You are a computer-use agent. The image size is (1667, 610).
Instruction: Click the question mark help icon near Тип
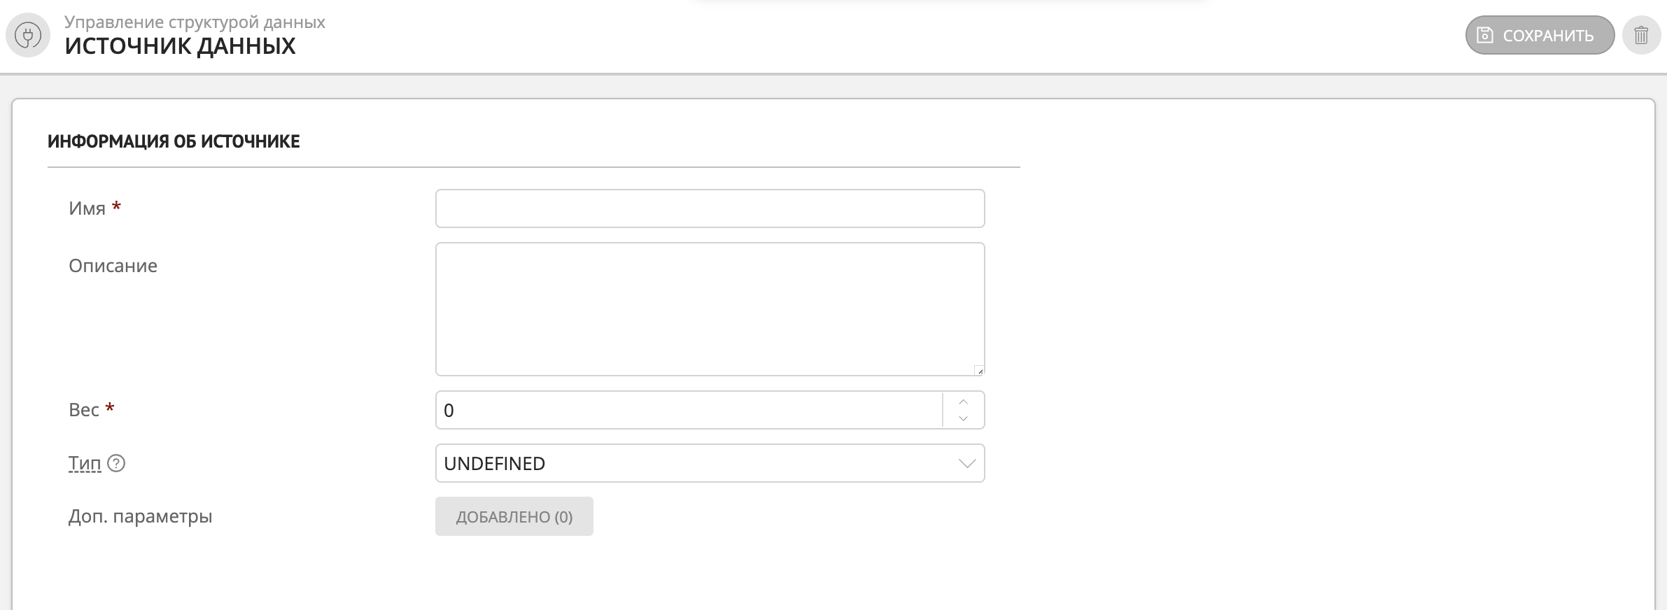[x=117, y=463]
